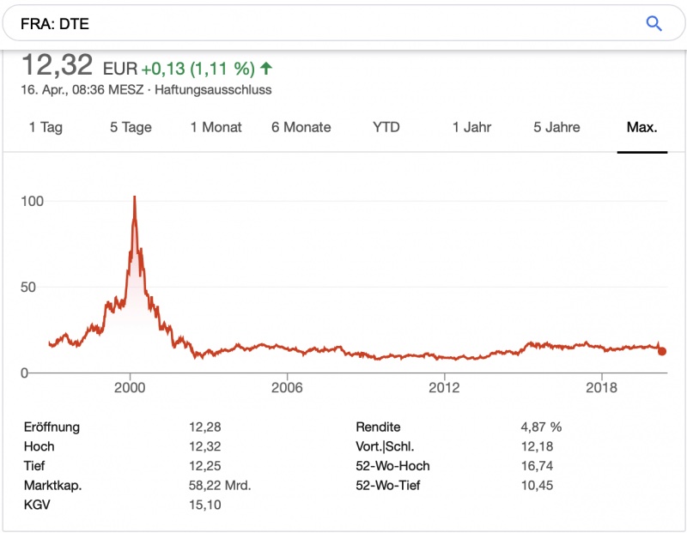Image resolution: width=687 pixels, height=533 pixels.
Task: Click the blue search magnifier icon
Action: pyautogui.click(x=654, y=23)
